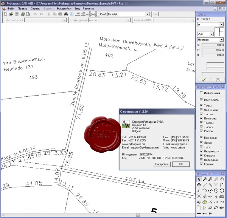Screen dimensions: 227x218
Task: Click the horizontal scrollbar thumb
Action: pyautogui.click(x=138, y=215)
